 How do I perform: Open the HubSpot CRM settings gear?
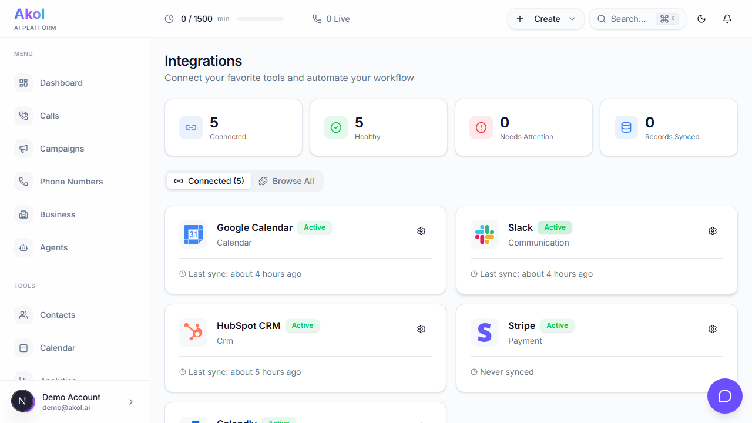[x=421, y=329]
